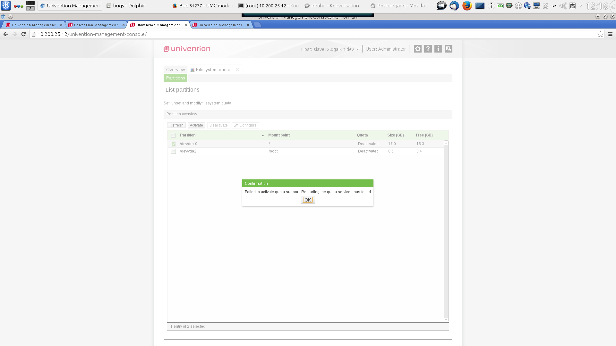Switch to the Overview tab
Screen dimensions: 616x346
(x=175, y=70)
